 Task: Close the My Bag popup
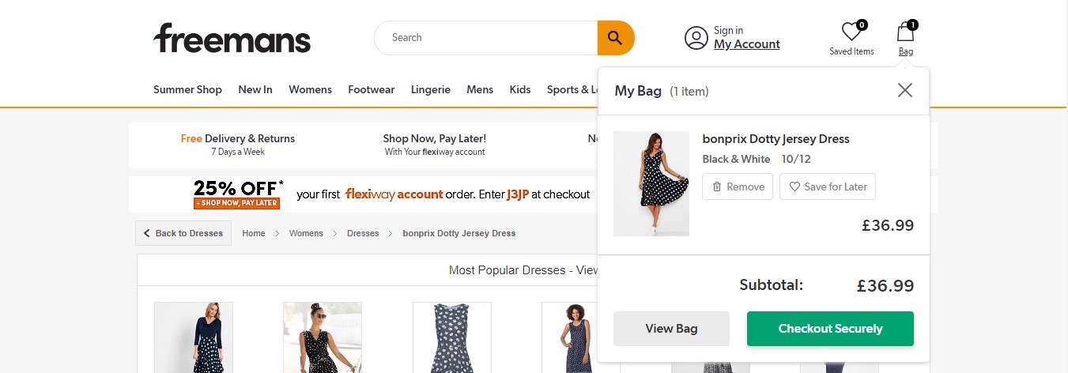click(x=905, y=90)
